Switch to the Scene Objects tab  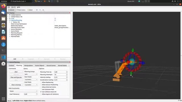tap(40, 65)
